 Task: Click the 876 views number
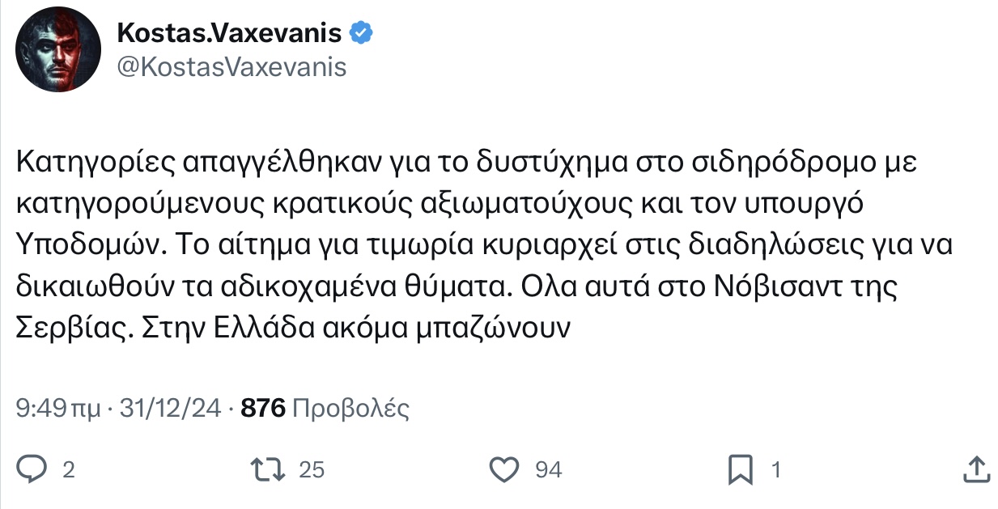(263, 409)
